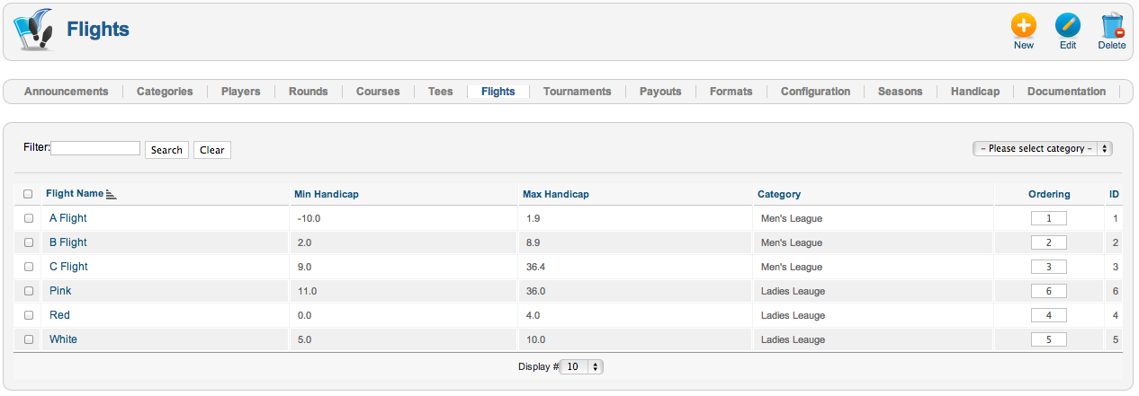Sort by Max Handicap column header

point(556,194)
